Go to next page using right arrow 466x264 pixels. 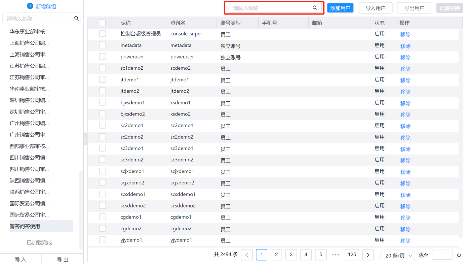click(368, 255)
